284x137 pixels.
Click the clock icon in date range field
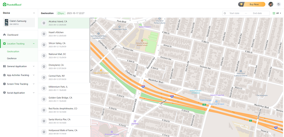(225, 13)
